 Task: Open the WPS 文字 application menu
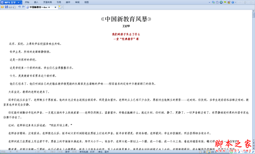tap(11, 2)
